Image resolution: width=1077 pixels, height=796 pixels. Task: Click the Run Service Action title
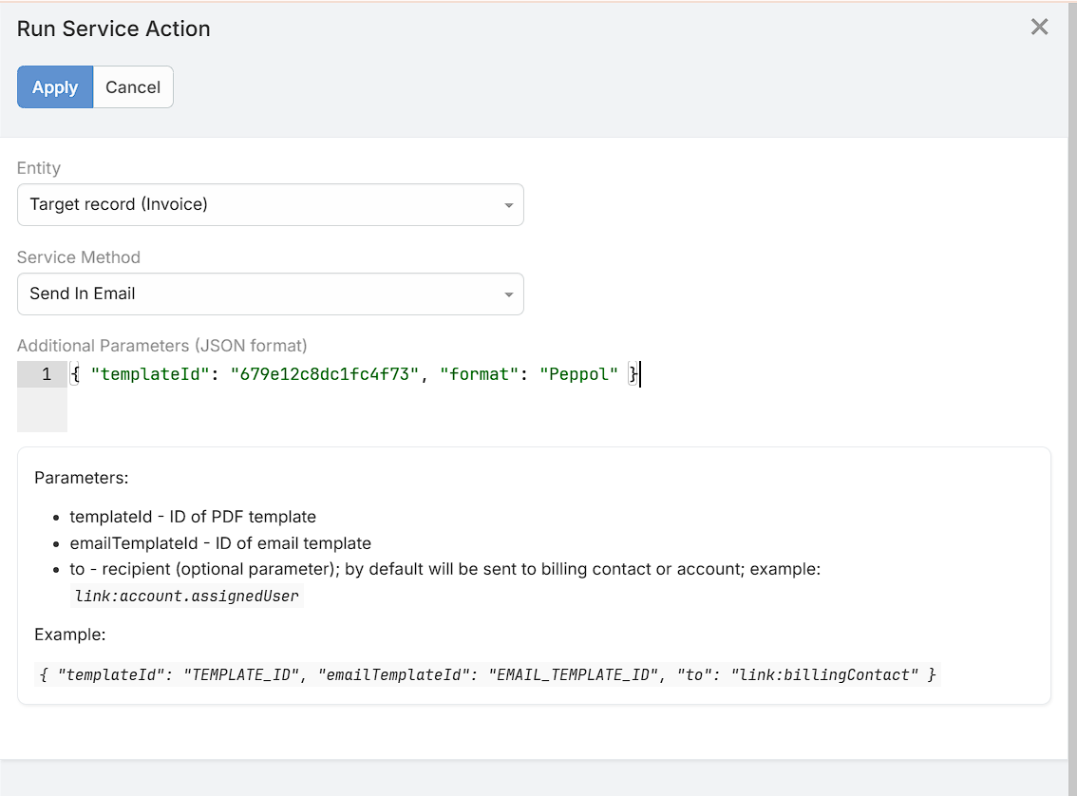coord(114,28)
